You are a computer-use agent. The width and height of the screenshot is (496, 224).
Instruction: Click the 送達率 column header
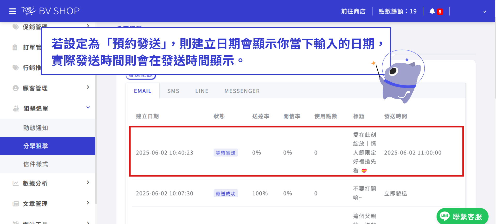click(x=261, y=116)
